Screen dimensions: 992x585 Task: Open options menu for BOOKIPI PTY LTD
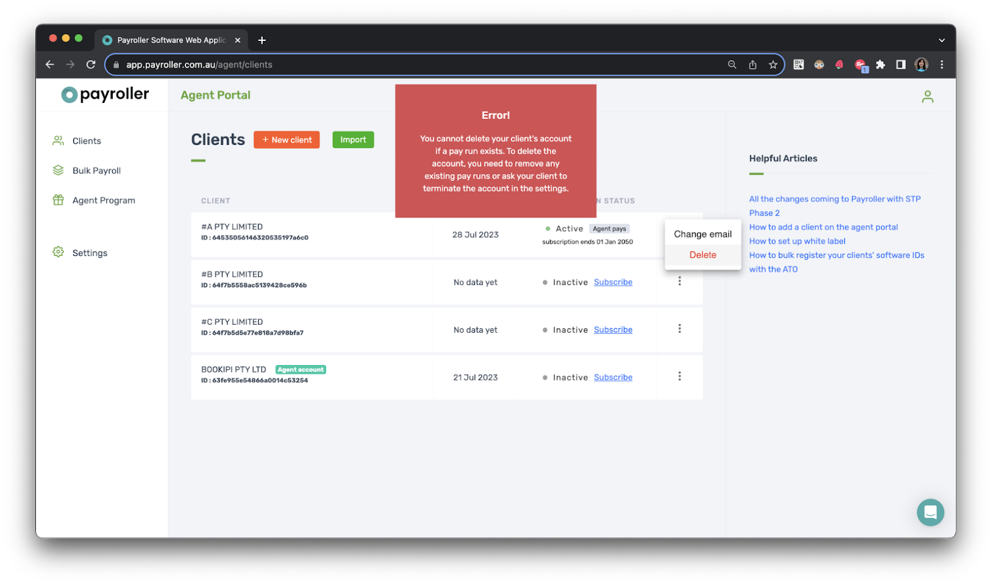(680, 377)
